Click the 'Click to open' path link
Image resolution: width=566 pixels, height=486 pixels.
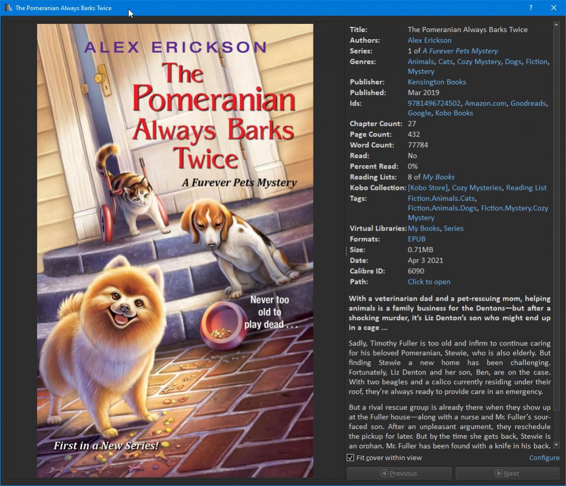pos(429,282)
